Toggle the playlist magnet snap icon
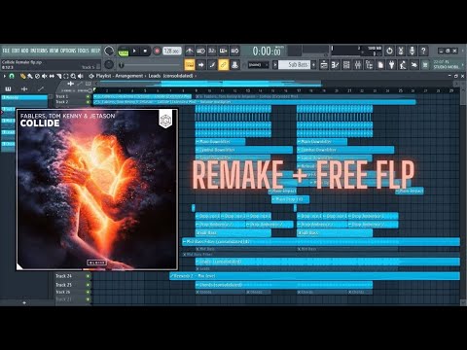467x350 pixels. 12,76
